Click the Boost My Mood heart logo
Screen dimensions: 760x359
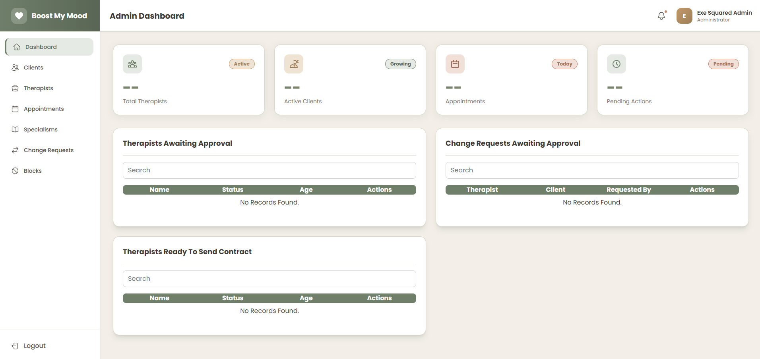click(x=19, y=16)
